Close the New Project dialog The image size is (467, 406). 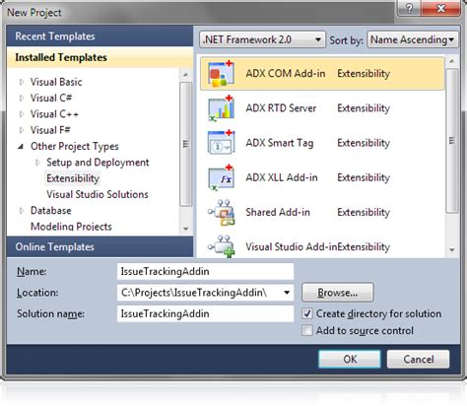pyautogui.click(x=440, y=8)
